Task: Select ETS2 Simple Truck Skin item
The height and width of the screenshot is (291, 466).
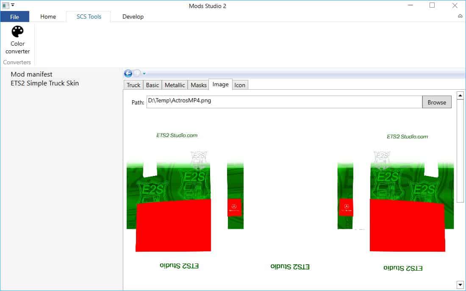Action: 44,83
